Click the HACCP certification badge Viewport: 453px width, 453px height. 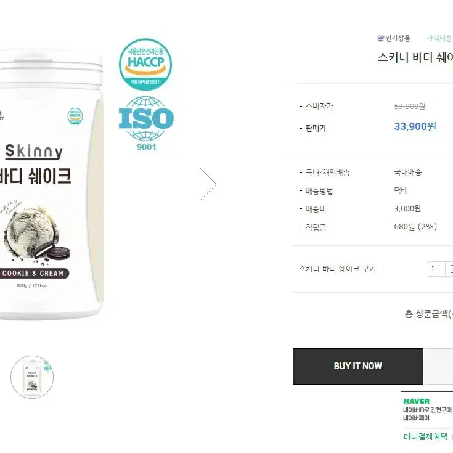click(x=145, y=64)
